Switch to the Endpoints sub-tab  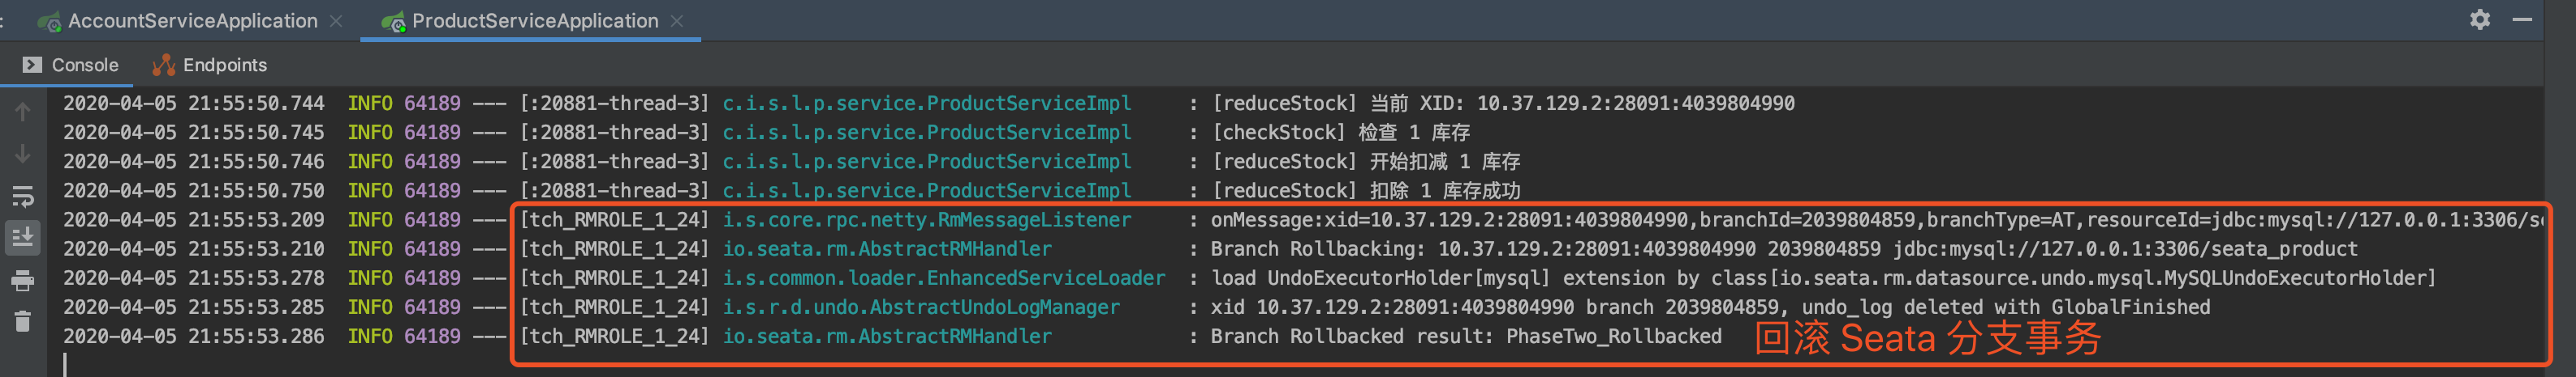[x=224, y=65]
